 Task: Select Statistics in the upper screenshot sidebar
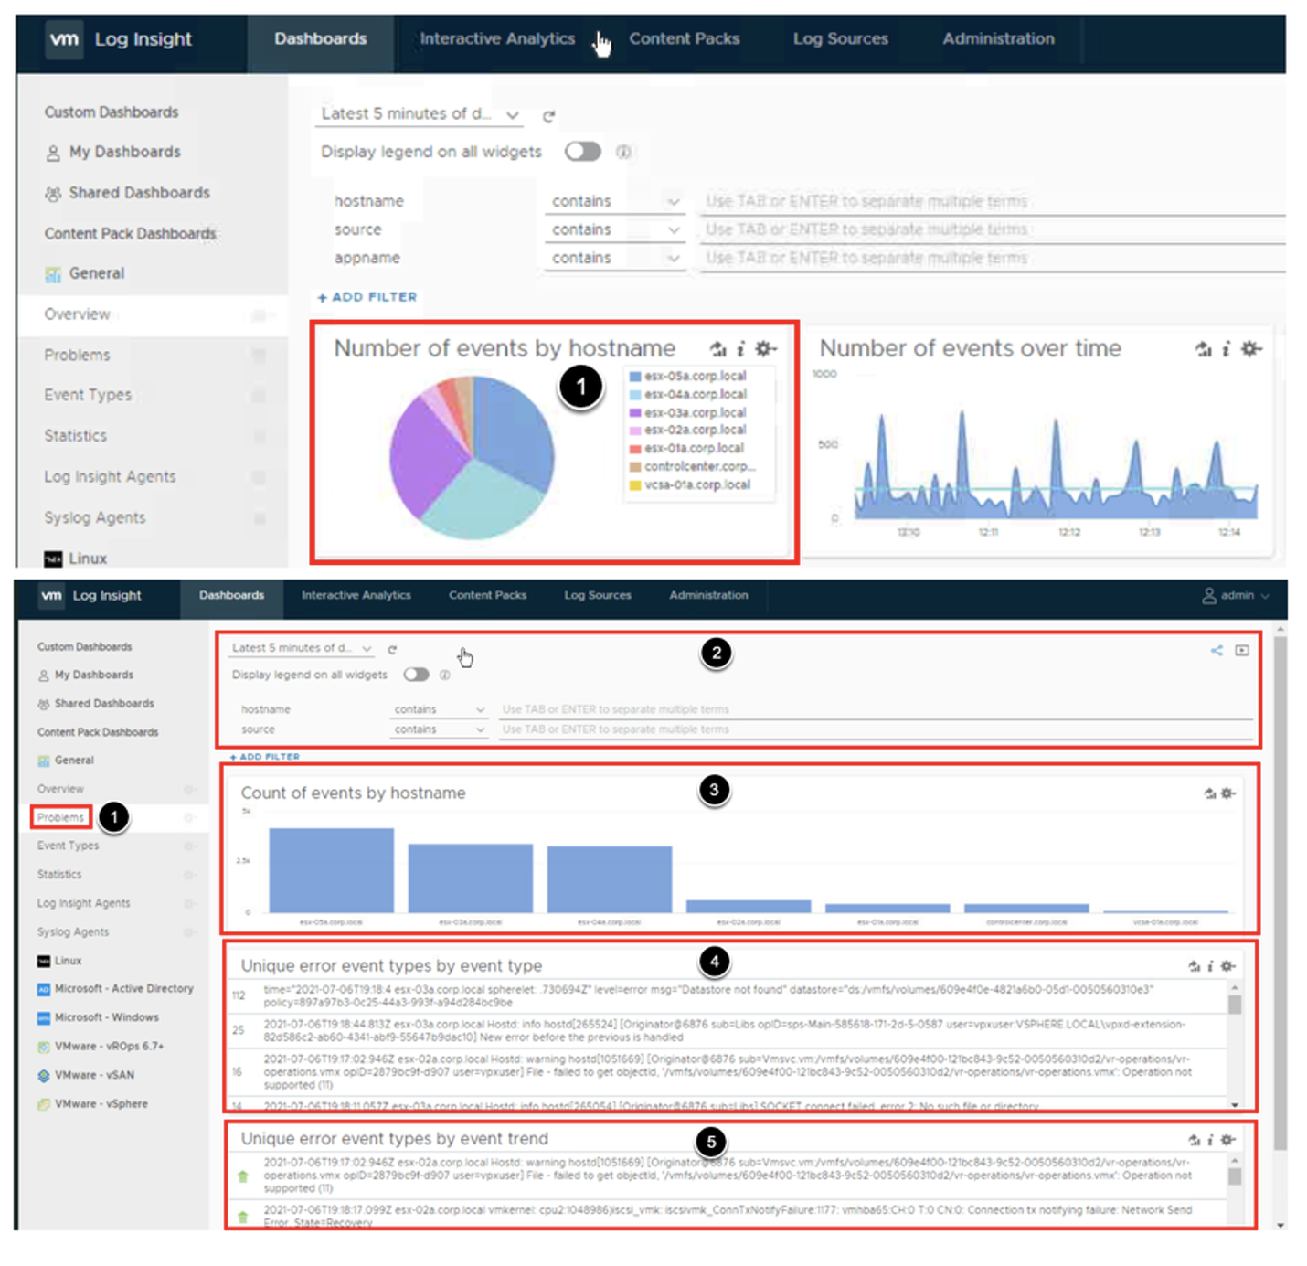pos(76,436)
